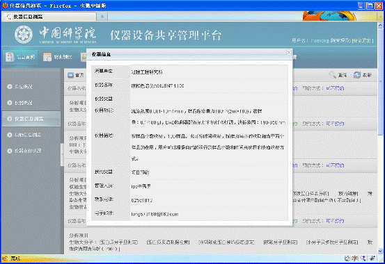Click the magnifier status bar icon
385x264 pixels.
363,258
